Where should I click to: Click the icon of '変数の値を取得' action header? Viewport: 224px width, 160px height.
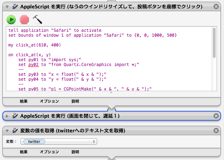coord(15,131)
